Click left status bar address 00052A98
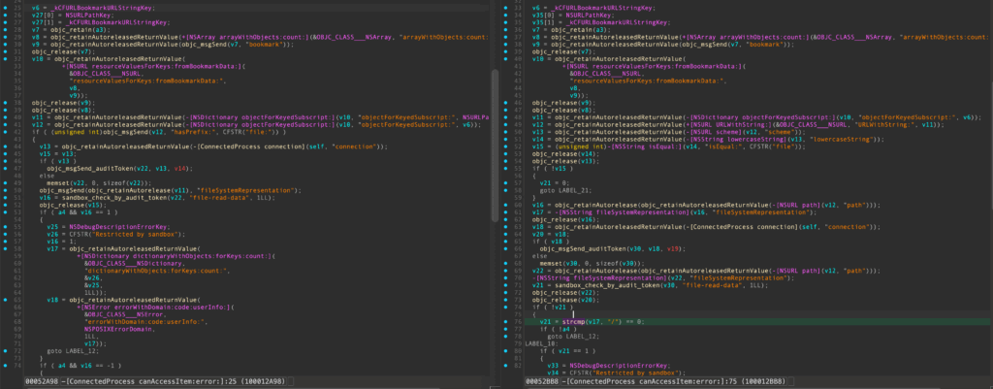The image size is (993, 389). (43, 382)
